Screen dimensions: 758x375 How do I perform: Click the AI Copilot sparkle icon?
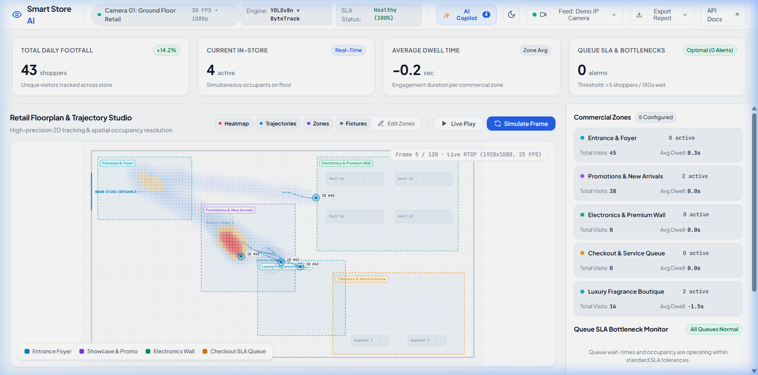coord(447,15)
